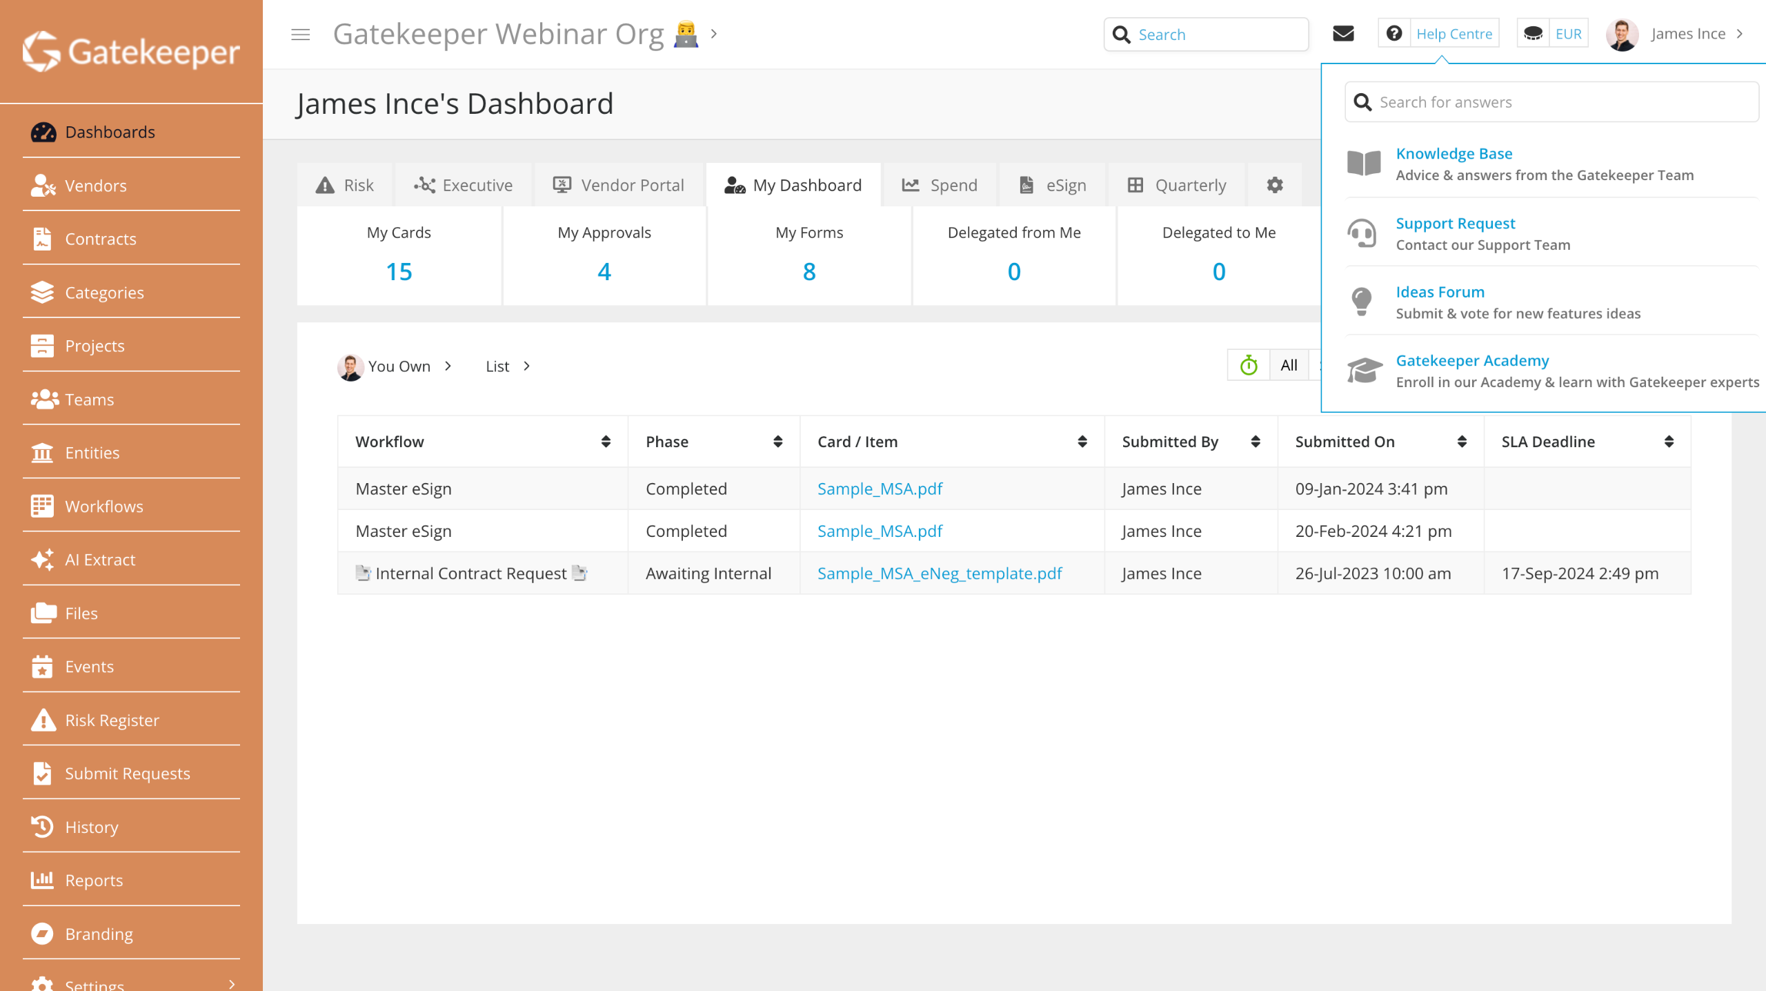Open Branding in sidebar
1766x991 pixels.
[x=99, y=934]
